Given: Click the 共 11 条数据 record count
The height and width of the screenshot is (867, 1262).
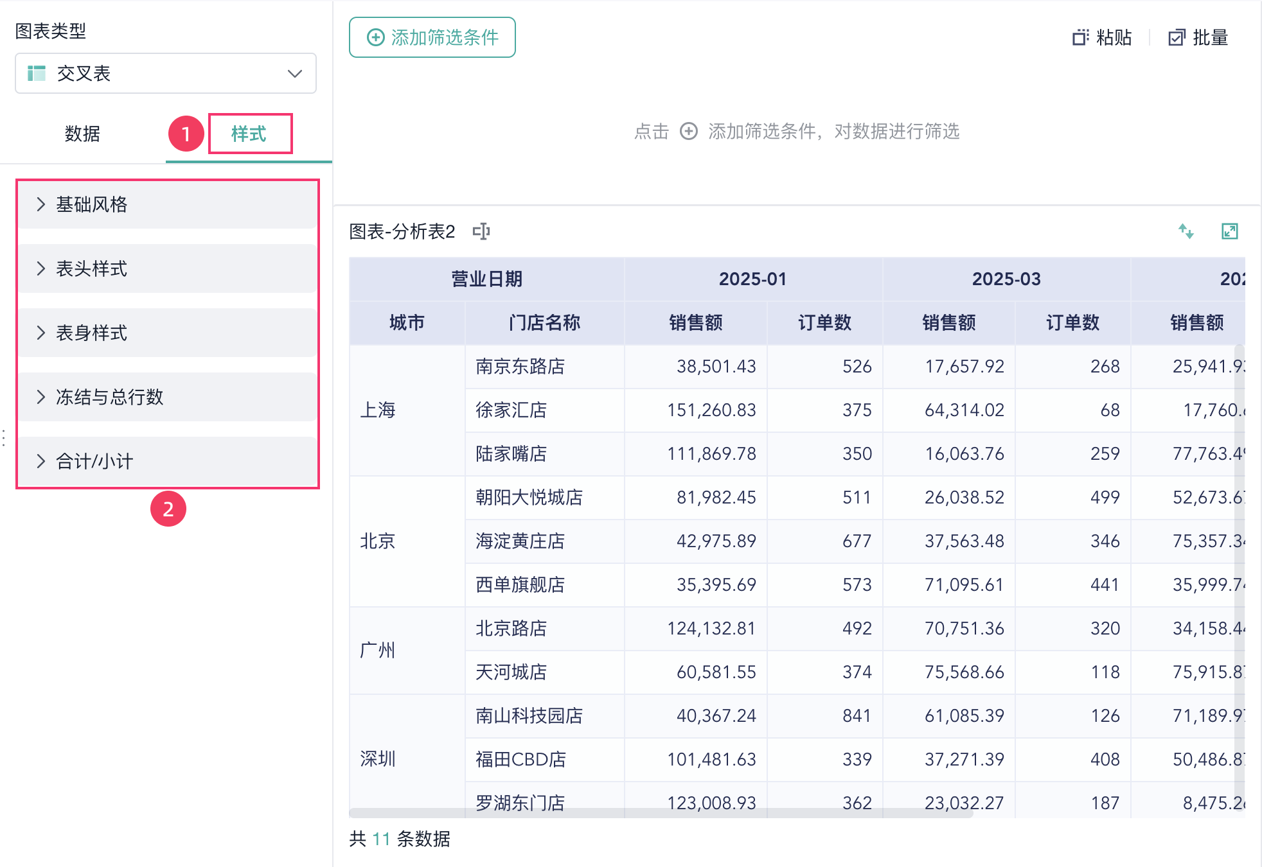Looking at the screenshot, I should [x=400, y=839].
